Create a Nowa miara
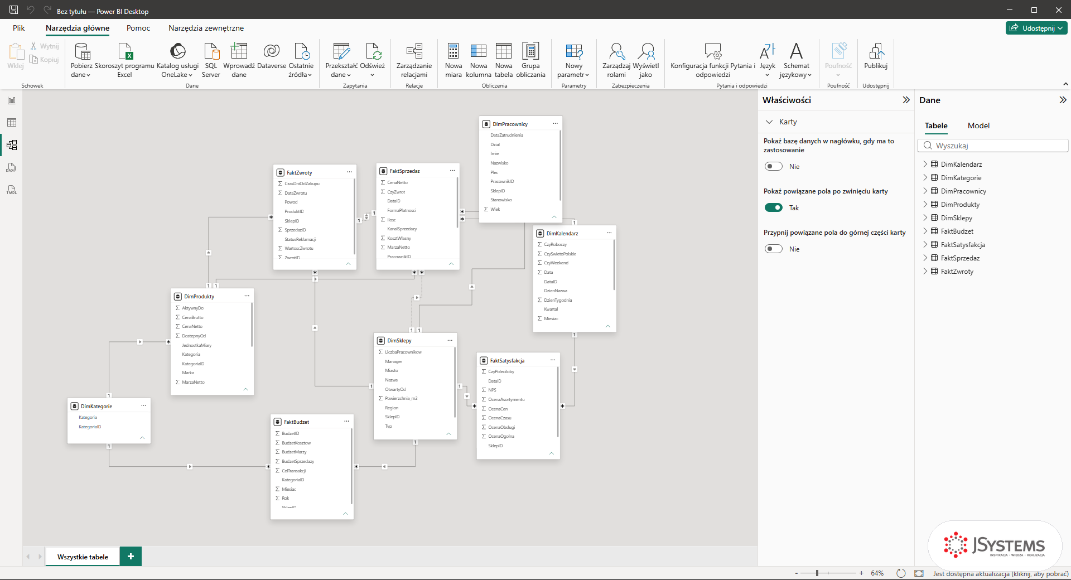The height and width of the screenshot is (580, 1071). coord(454,60)
